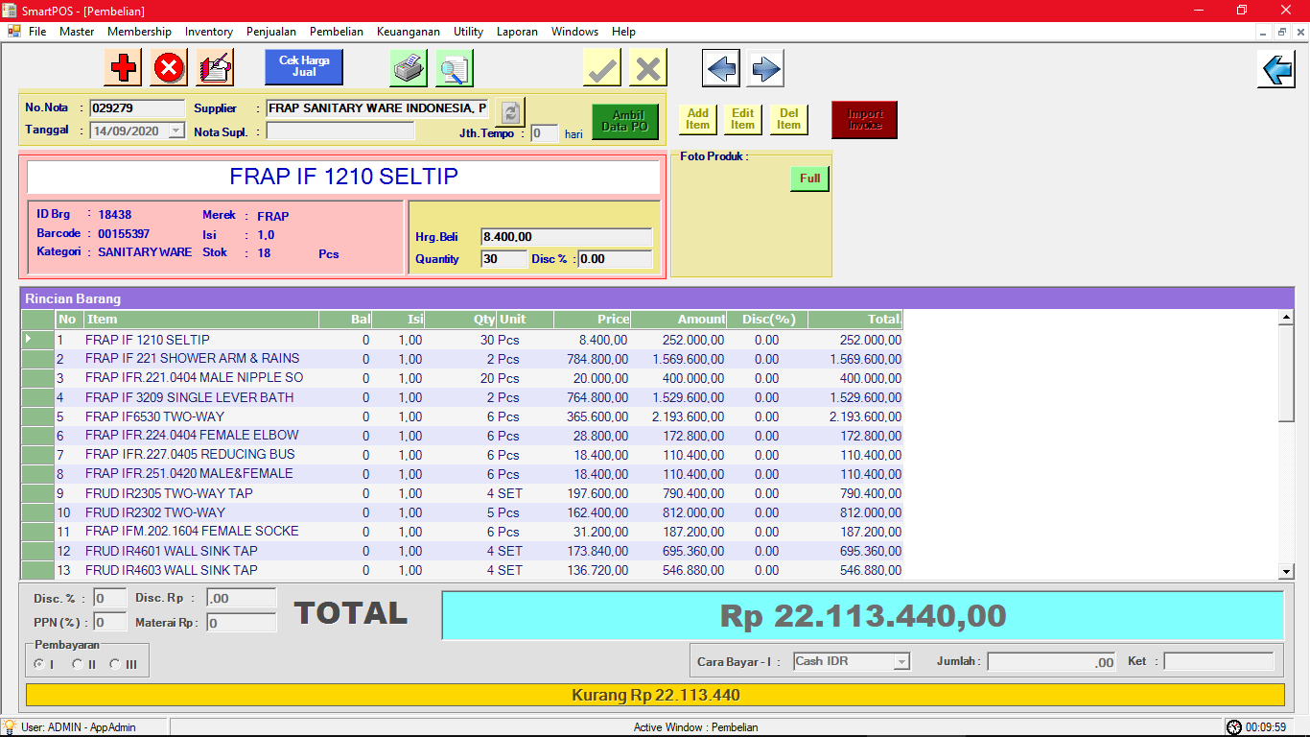Click the Ket note field
The width and height of the screenshot is (1310, 737).
(x=1219, y=661)
